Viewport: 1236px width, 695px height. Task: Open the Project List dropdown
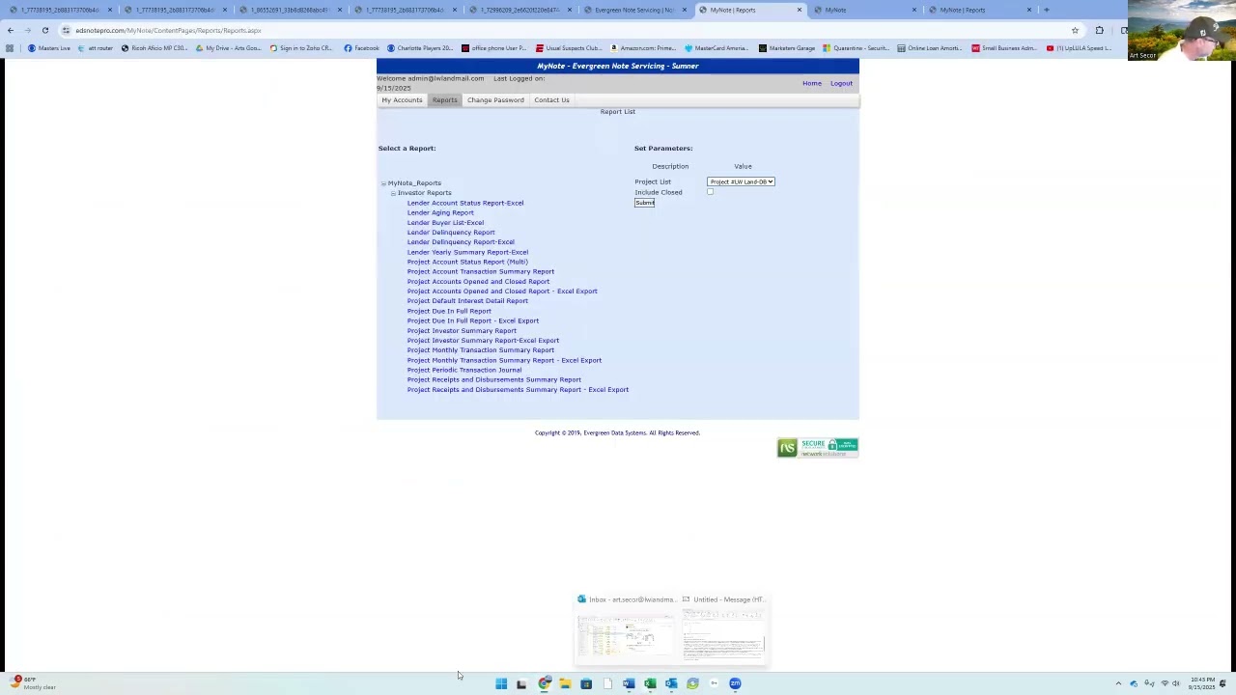point(741,181)
